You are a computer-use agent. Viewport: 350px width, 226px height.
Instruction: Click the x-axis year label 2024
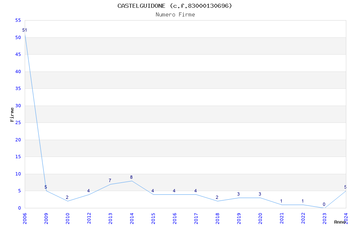pos(346,219)
